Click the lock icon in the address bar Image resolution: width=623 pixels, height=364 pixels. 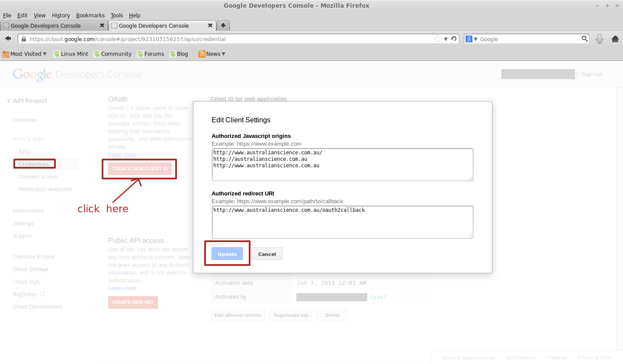[x=24, y=39]
